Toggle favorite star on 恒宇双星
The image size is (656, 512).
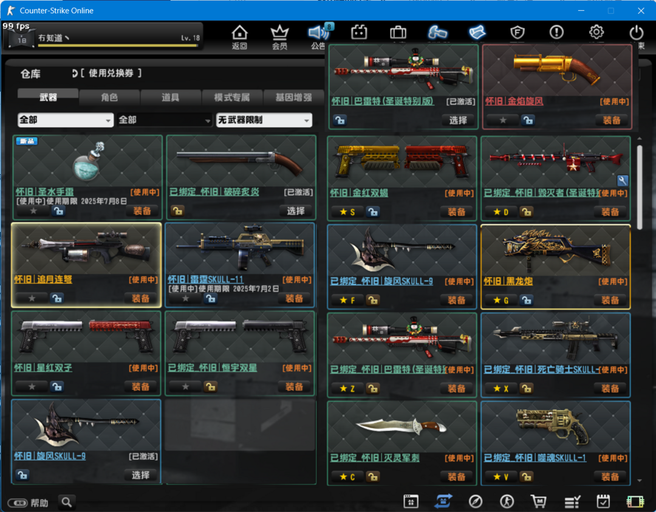(x=185, y=387)
